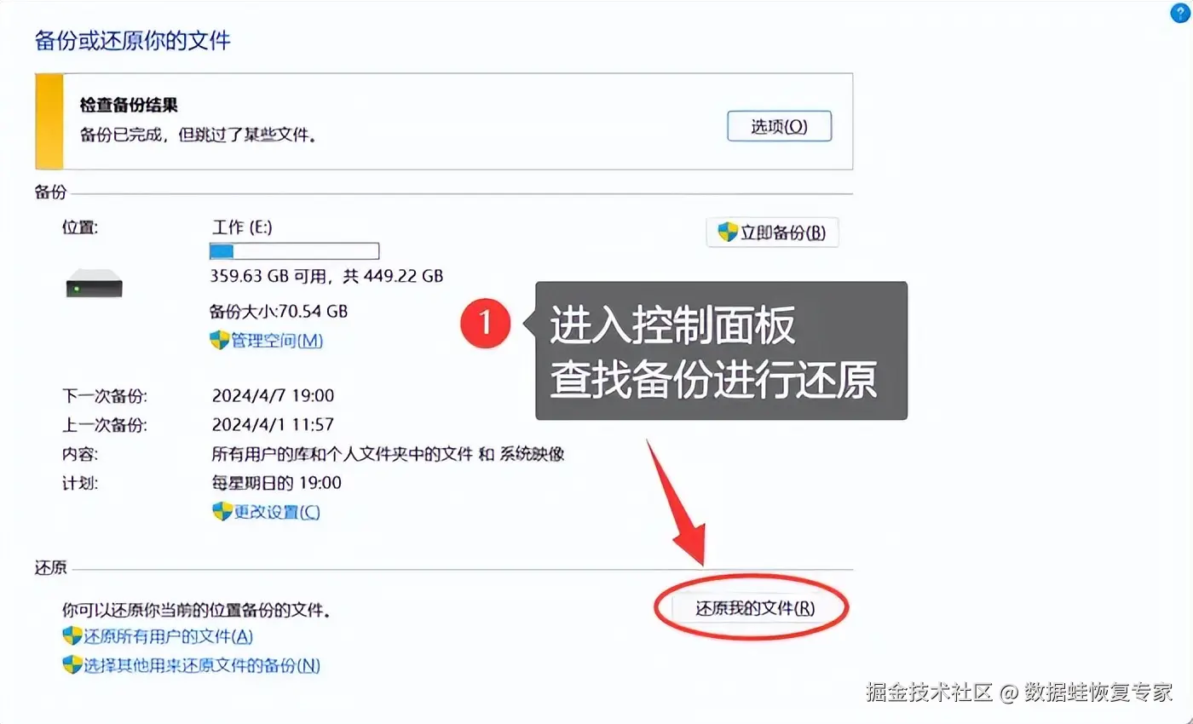
Task: Click the shield icon beside 选择其他用来还原文件的备份
Action: coord(72,665)
